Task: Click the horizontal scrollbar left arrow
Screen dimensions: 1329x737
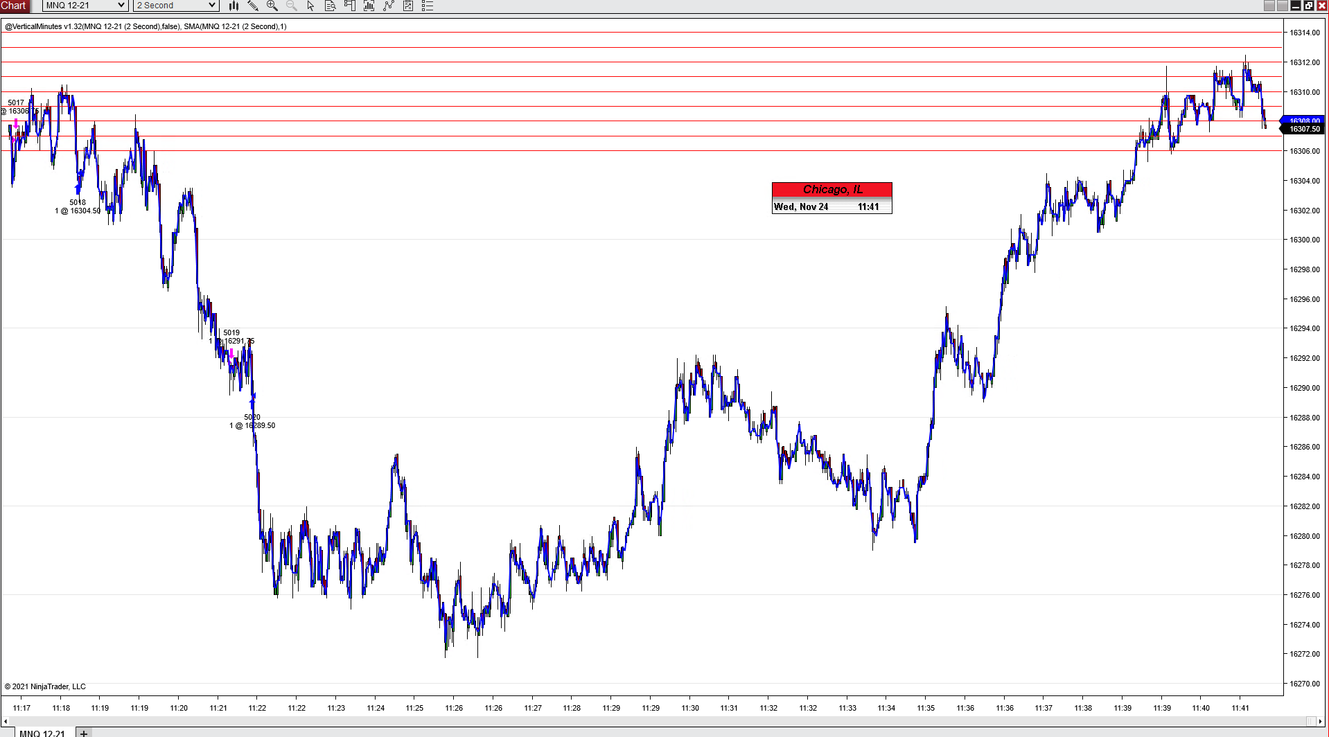Action: point(6,721)
